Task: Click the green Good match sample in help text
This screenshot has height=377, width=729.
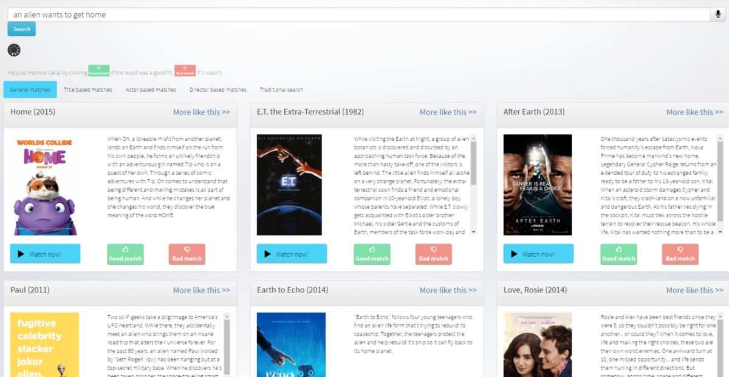Action: 99,71
